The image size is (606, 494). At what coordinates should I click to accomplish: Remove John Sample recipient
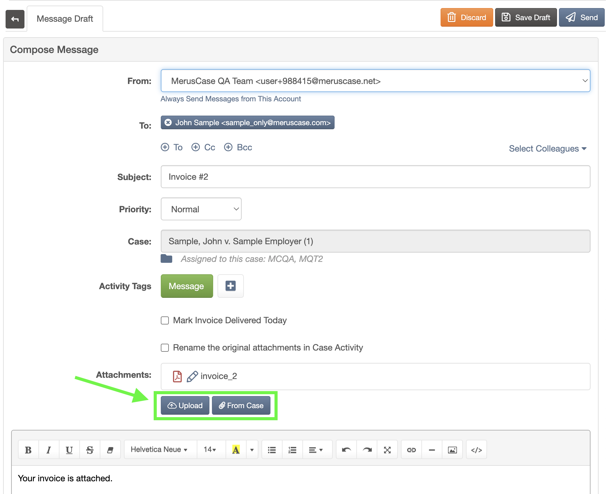(168, 122)
